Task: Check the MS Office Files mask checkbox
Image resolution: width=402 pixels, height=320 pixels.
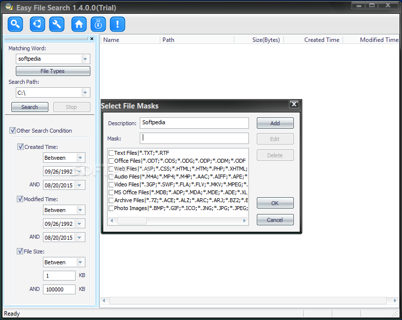Action: click(x=111, y=192)
